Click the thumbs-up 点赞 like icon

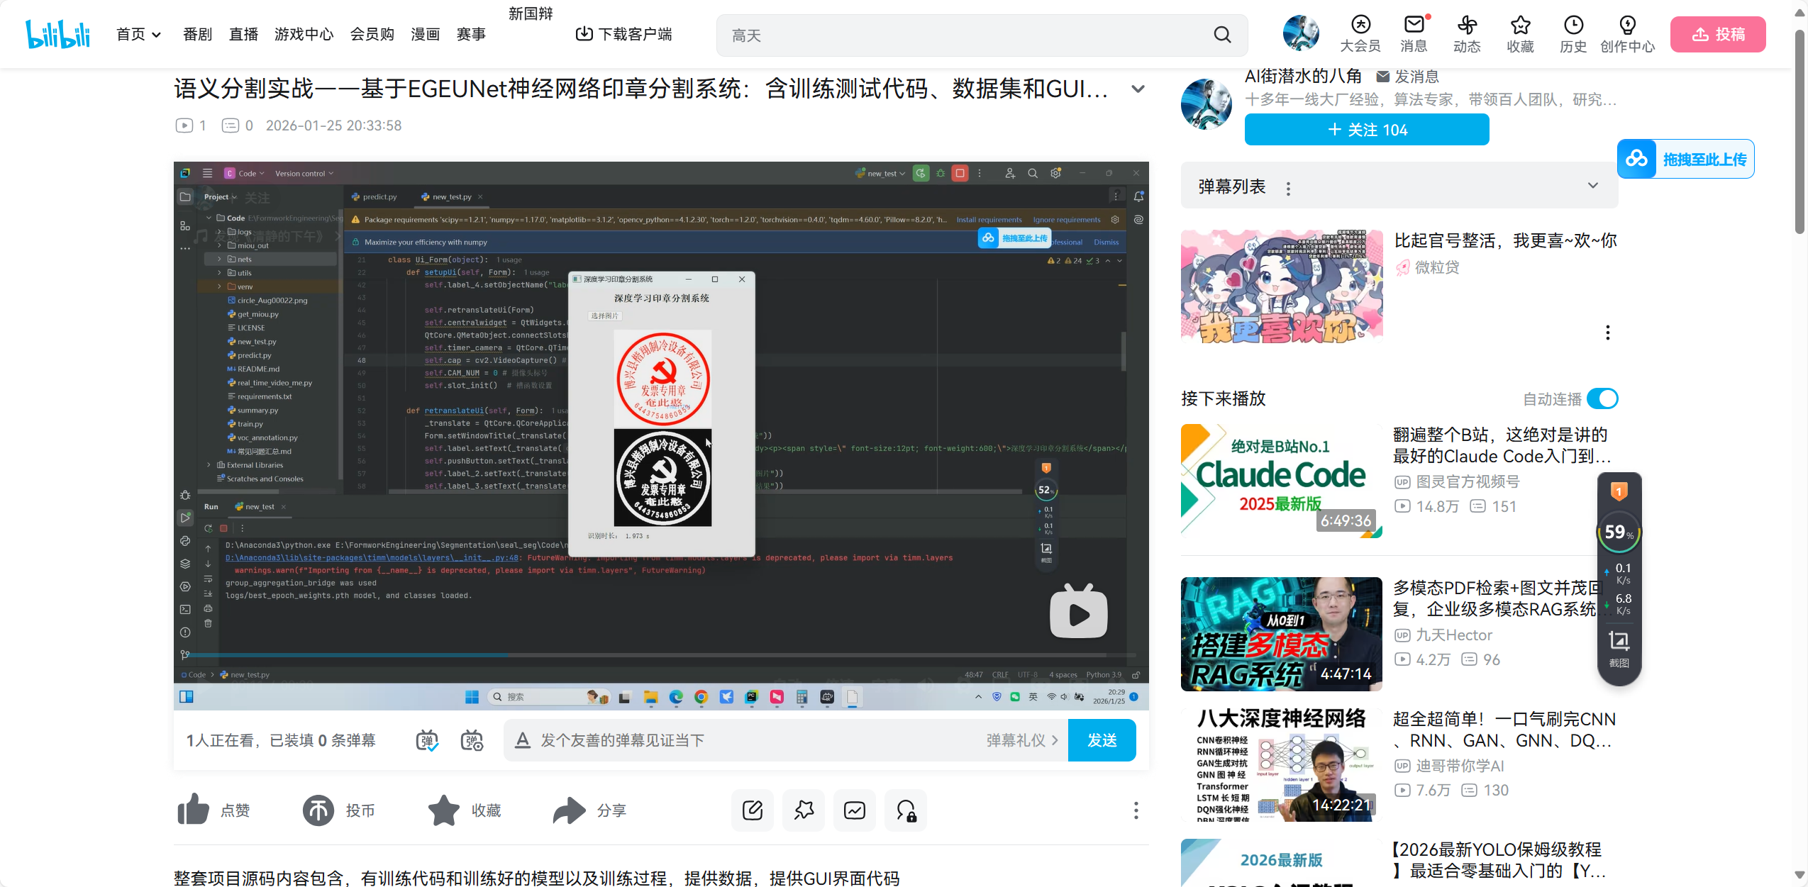(194, 810)
